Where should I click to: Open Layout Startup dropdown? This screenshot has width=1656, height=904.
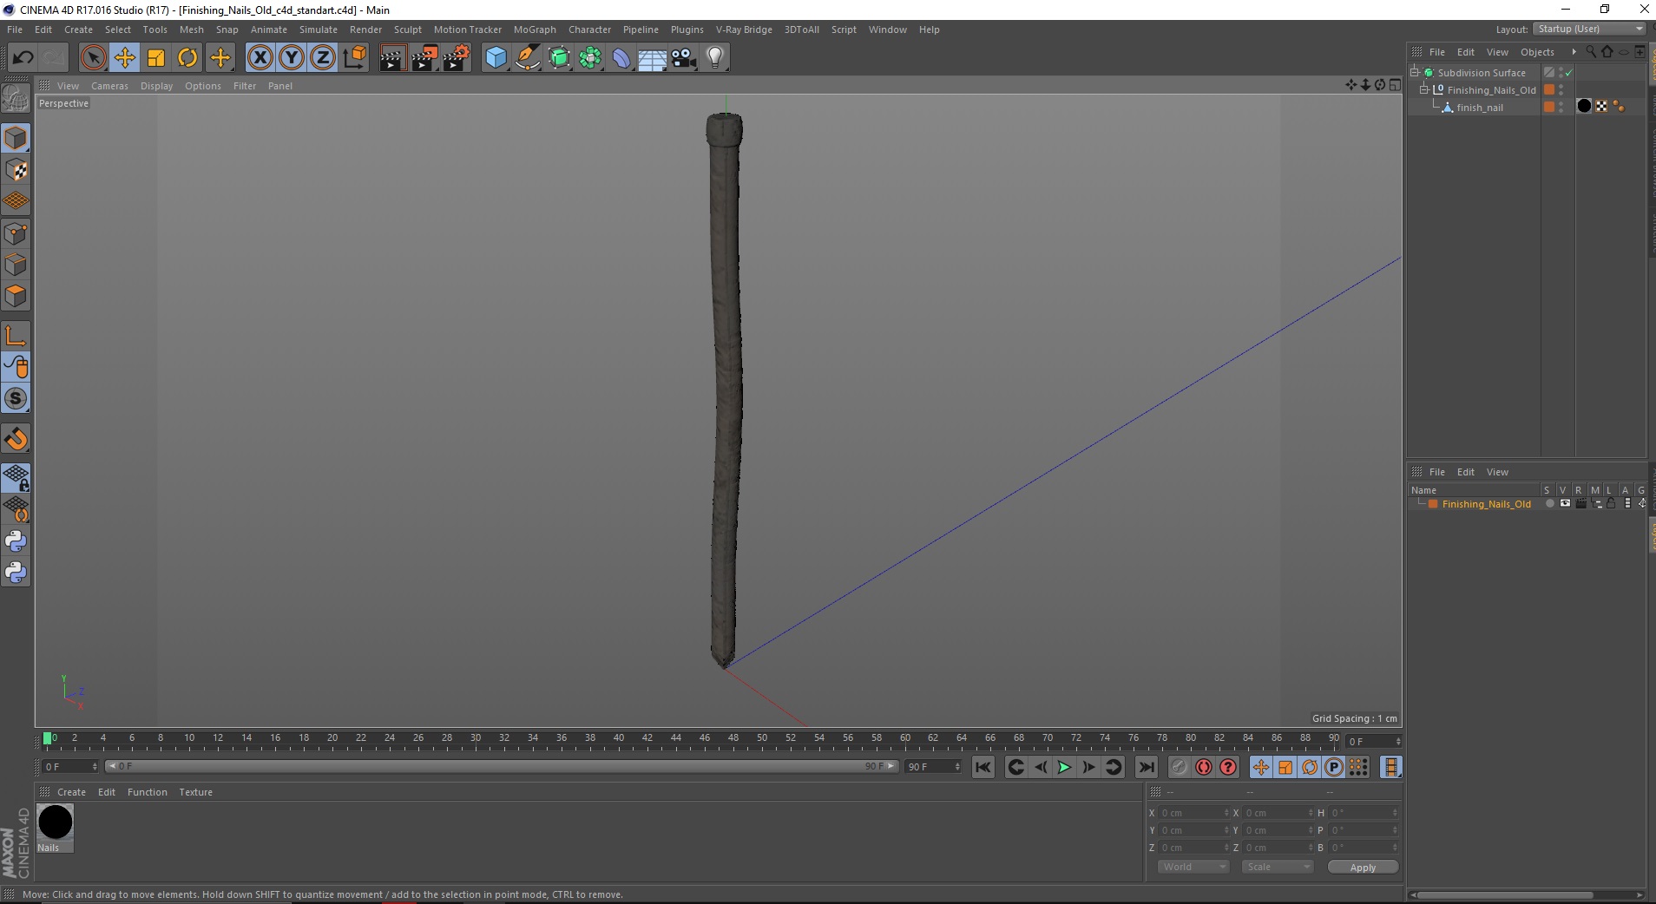pos(1590,29)
